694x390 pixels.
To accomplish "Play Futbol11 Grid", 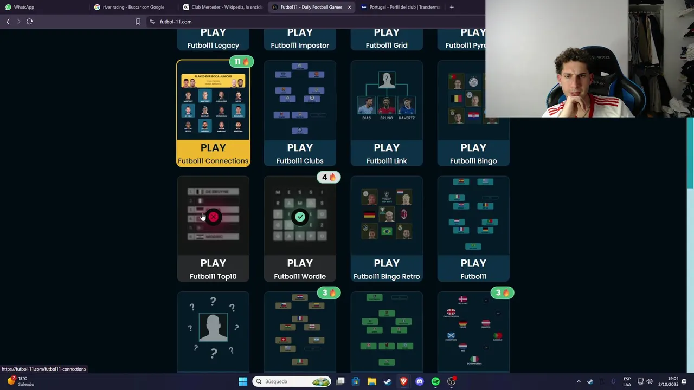I will pyautogui.click(x=387, y=40).
